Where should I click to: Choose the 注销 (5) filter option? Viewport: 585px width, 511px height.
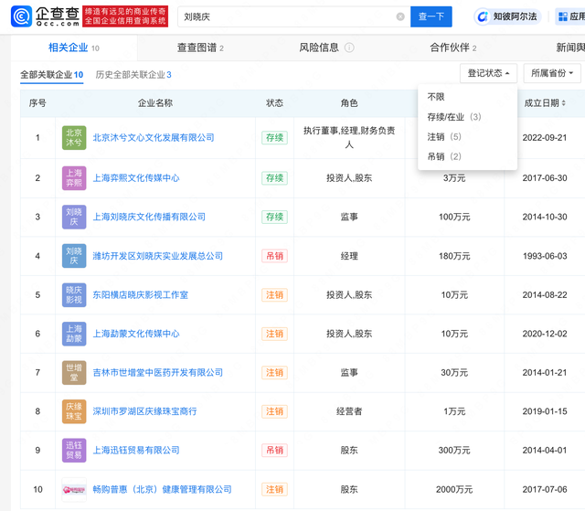tap(444, 137)
